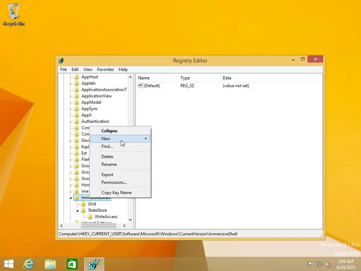The image size is (361, 271).
Task: Expand the AppSync key
Action: [x=71, y=109]
